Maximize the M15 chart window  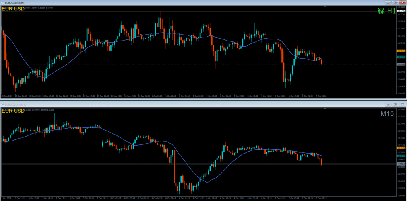point(395,104)
